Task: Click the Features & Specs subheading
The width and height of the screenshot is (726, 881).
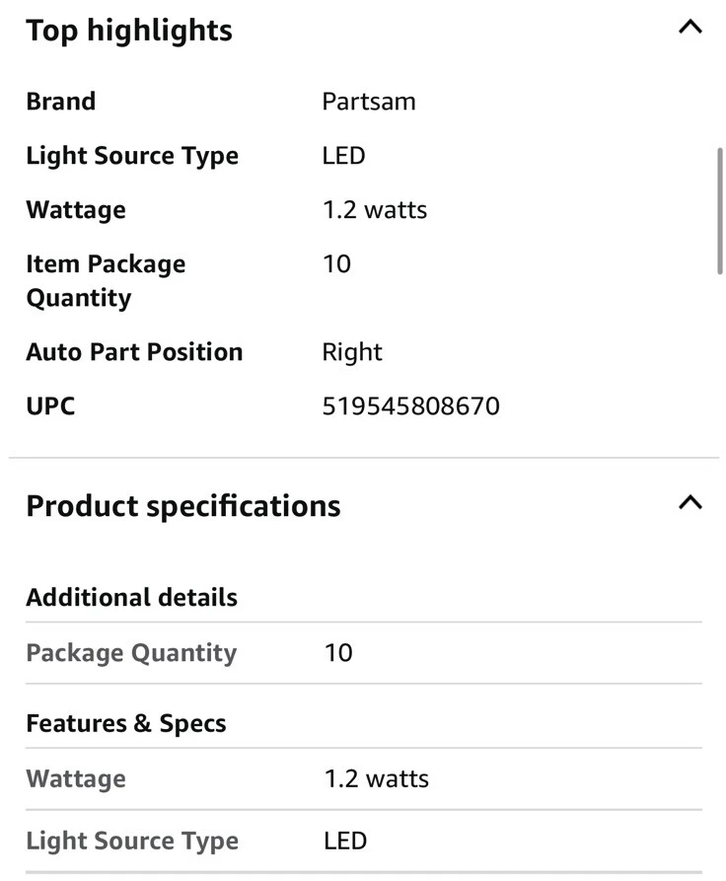Action: 126,724
